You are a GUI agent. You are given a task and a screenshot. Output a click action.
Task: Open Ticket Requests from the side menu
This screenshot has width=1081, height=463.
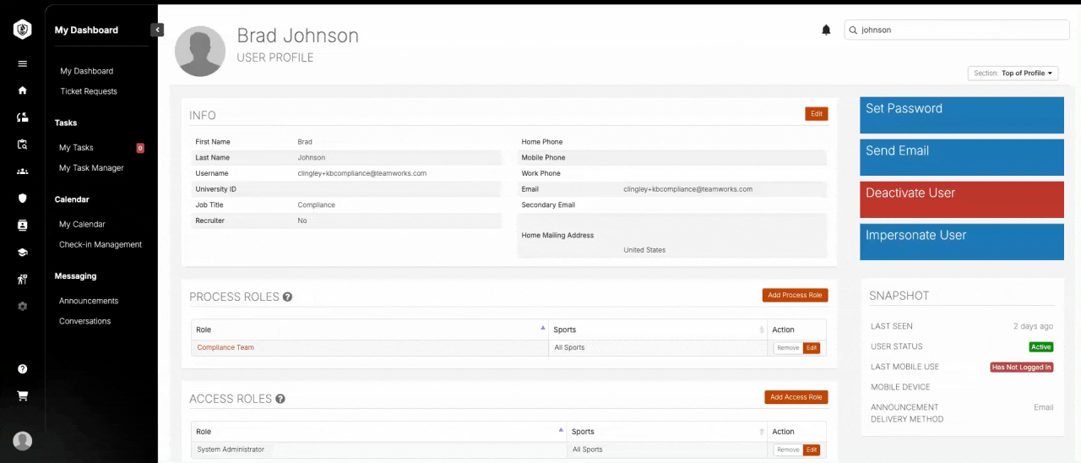coord(89,91)
